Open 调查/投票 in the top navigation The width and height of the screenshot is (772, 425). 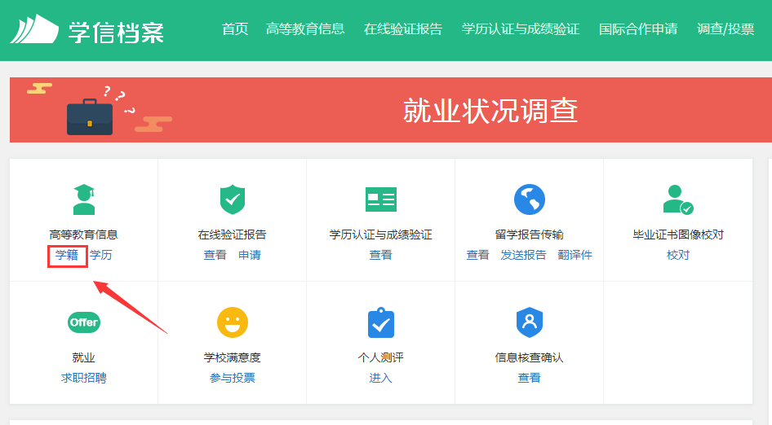point(725,29)
